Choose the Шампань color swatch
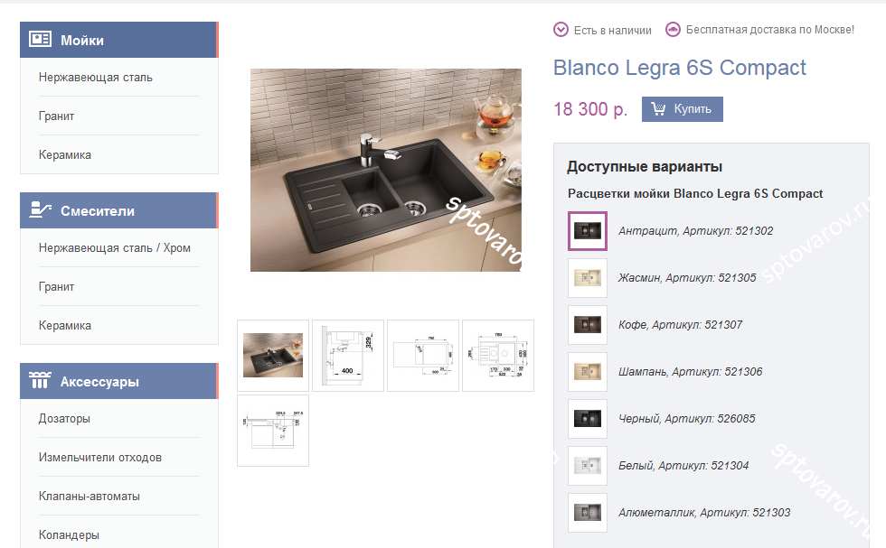The image size is (886, 548). pyautogui.click(x=588, y=372)
